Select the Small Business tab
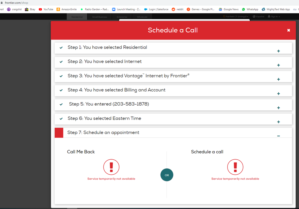The width and height of the screenshot is (299, 209). click(100, 17)
